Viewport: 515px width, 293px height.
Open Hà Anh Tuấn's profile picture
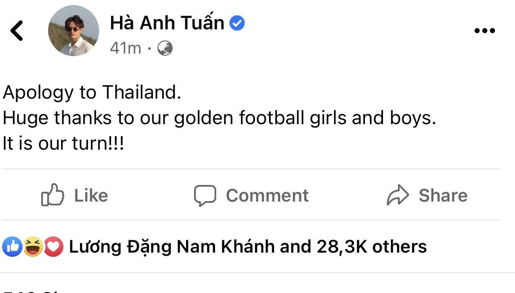pos(73,31)
